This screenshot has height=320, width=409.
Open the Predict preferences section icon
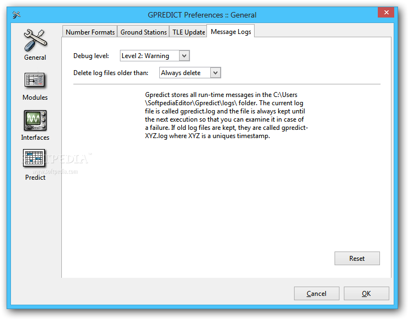point(34,158)
